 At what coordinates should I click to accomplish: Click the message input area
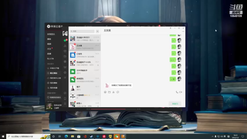[x=143, y=98]
